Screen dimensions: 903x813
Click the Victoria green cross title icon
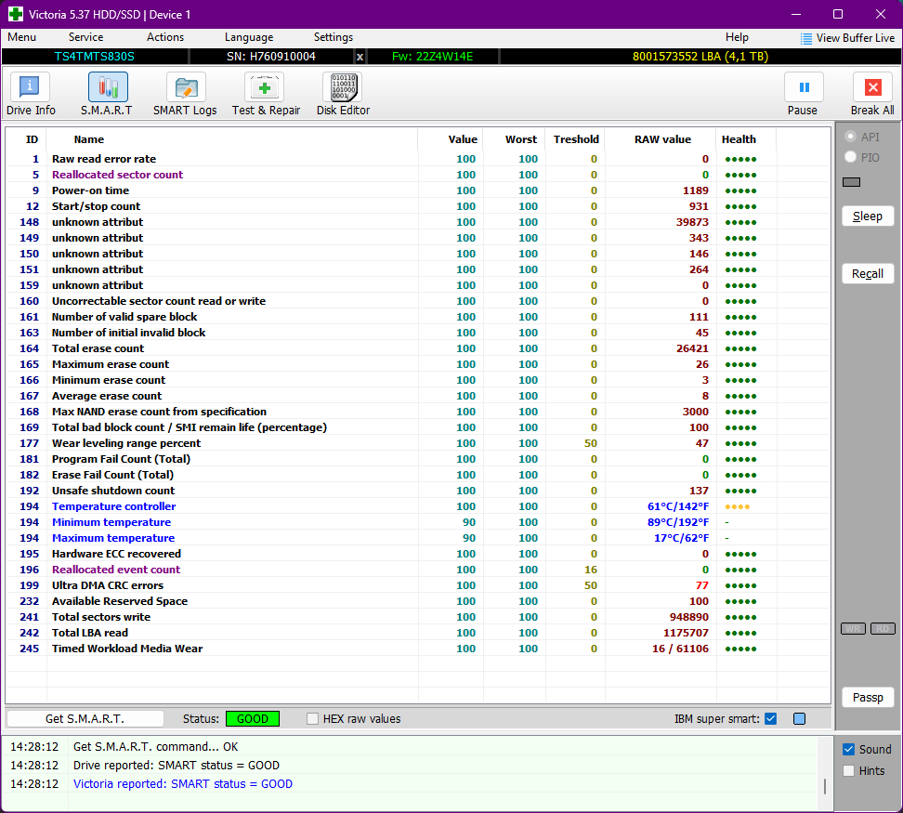(16, 14)
